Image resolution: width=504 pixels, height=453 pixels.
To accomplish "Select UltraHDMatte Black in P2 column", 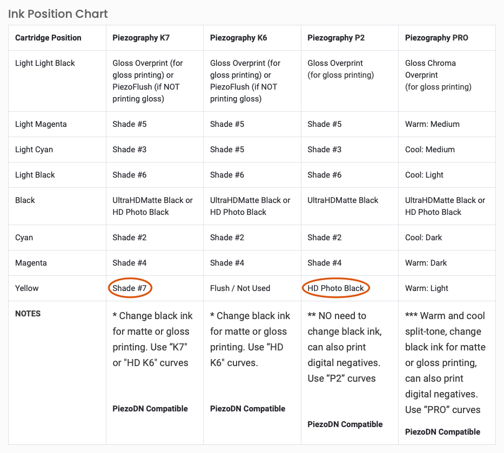I will 342,200.
